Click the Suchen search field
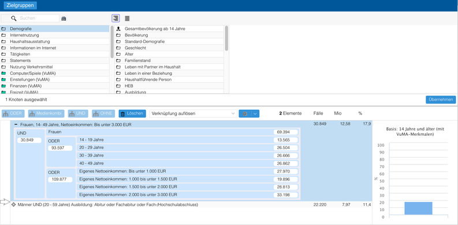 pos(30,18)
